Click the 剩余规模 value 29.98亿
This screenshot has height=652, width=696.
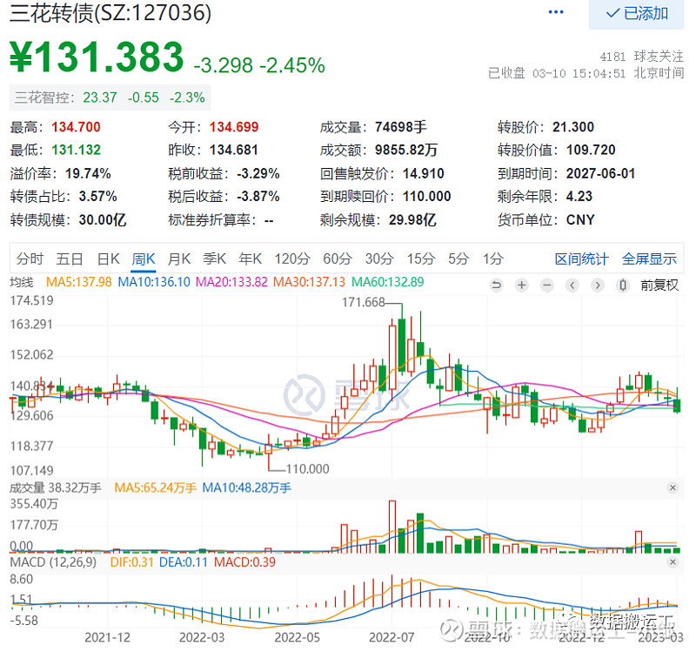coord(412,220)
